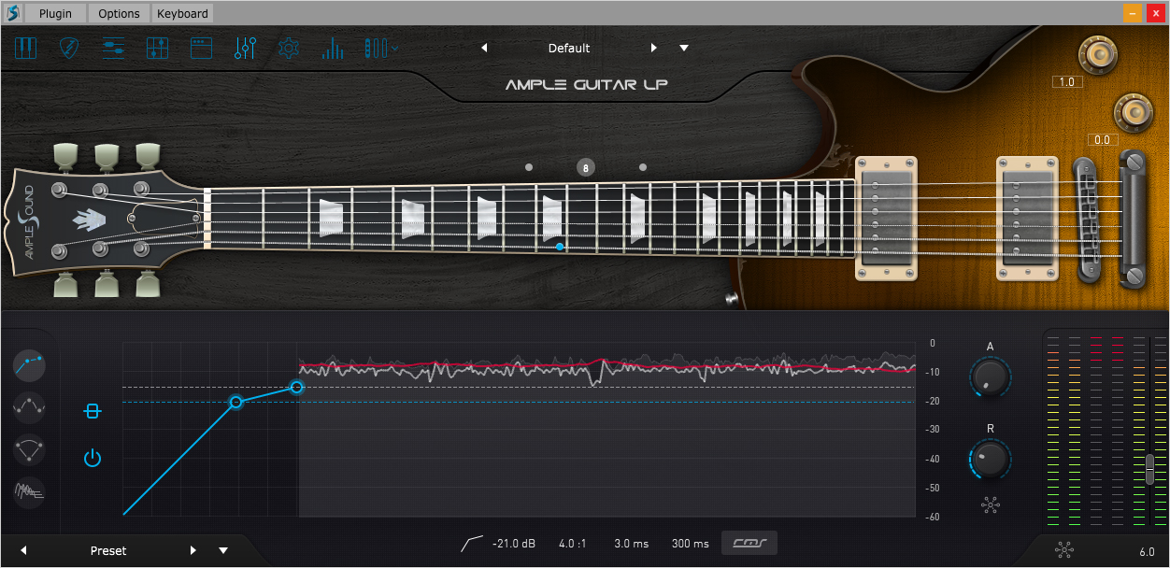Click the 6.0 output gain value

1147,552
